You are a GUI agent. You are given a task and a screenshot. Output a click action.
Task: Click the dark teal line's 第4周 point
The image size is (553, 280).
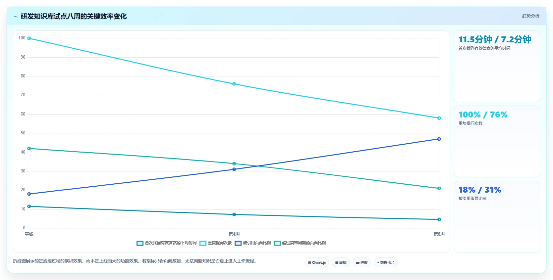point(234,214)
